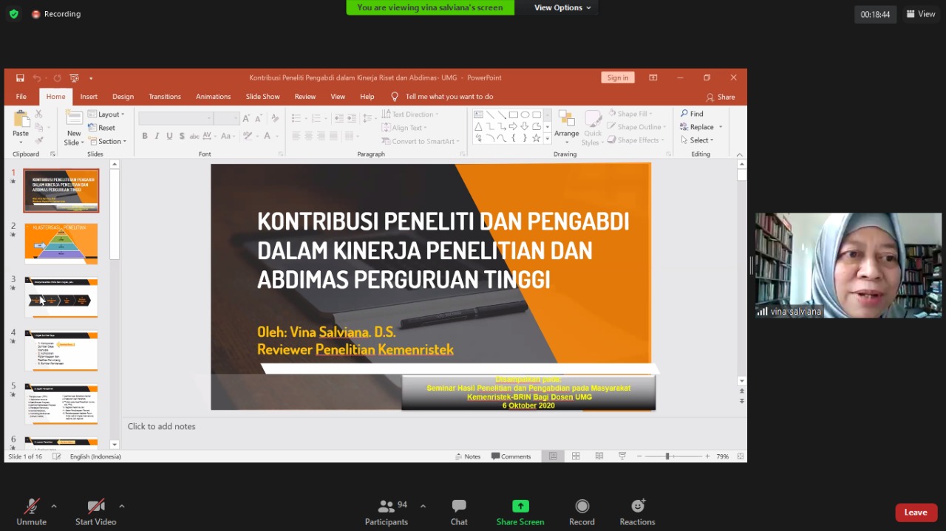Select slide 1 thumbnail
Viewport: 946px width, 531px height.
point(61,191)
